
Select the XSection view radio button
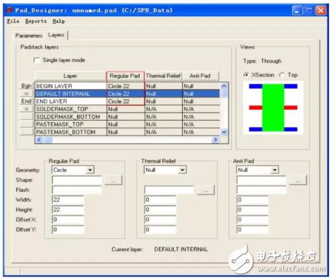tap(246, 75)
